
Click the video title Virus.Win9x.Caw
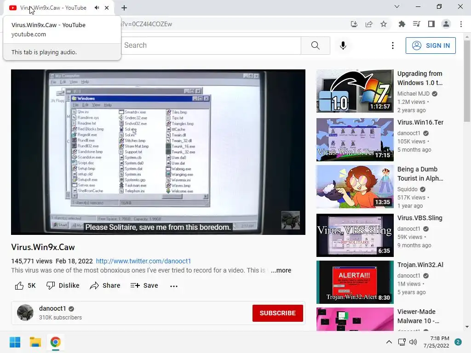pyautogui.click(x=43, y=247)
